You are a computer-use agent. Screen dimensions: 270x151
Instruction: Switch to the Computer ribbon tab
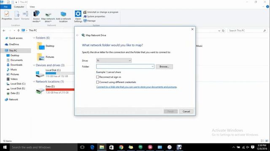(19, 7)
